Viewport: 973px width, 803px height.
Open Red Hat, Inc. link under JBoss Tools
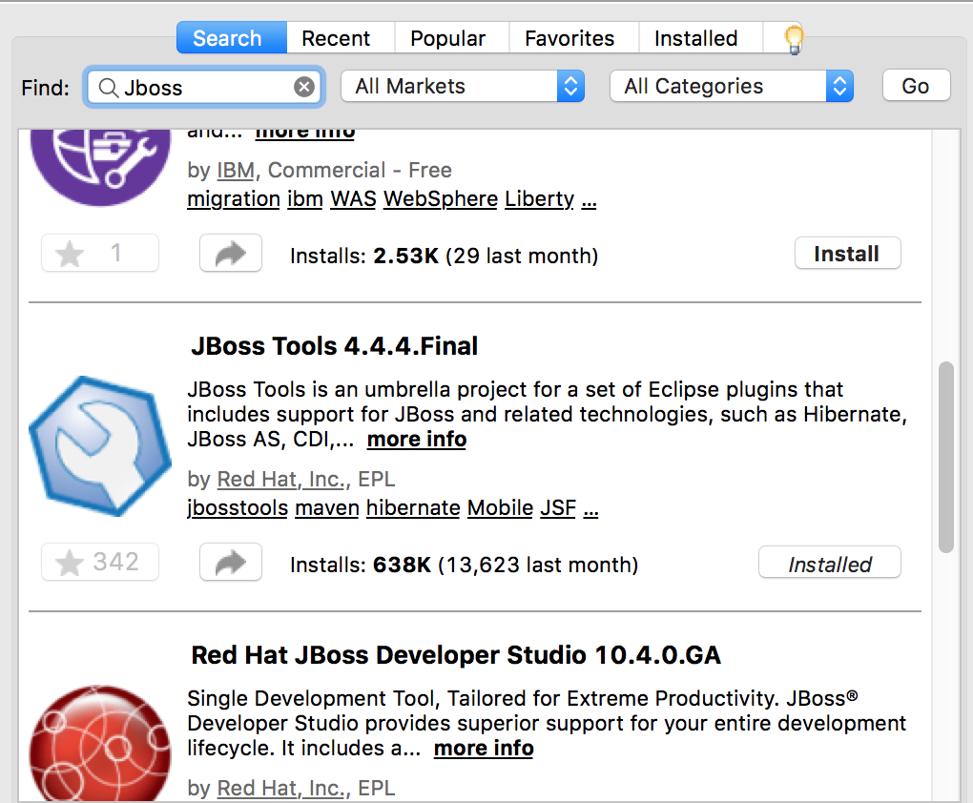pyautogui.click(x=283, y=479)
